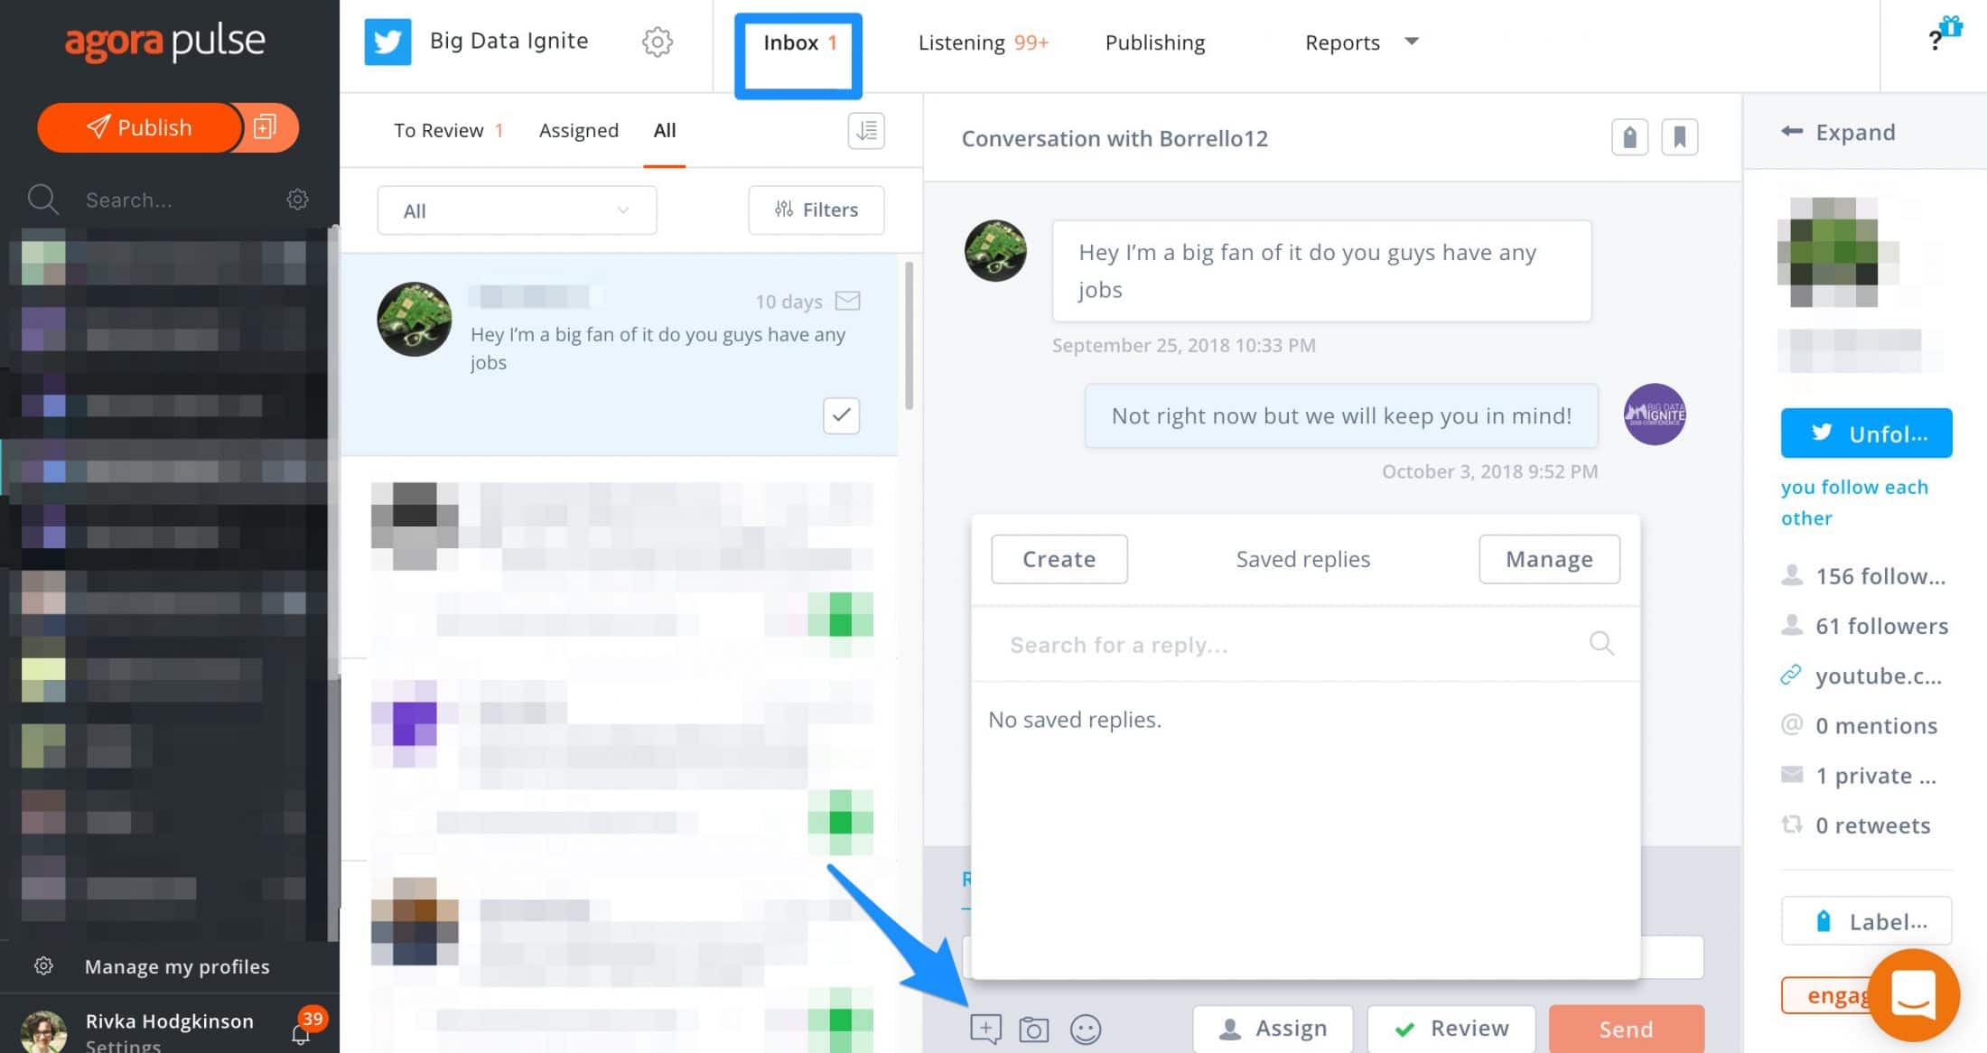This screenshot has height=1053, width=1987.
Task: Click the inbox list scrollbar
Action: coord(909,336)
